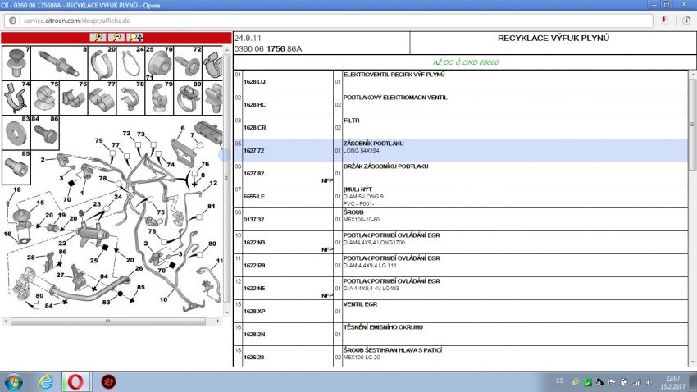697x392 pixels.
Task: Open the red gear app on taskbar
Action: pos(108,382)
